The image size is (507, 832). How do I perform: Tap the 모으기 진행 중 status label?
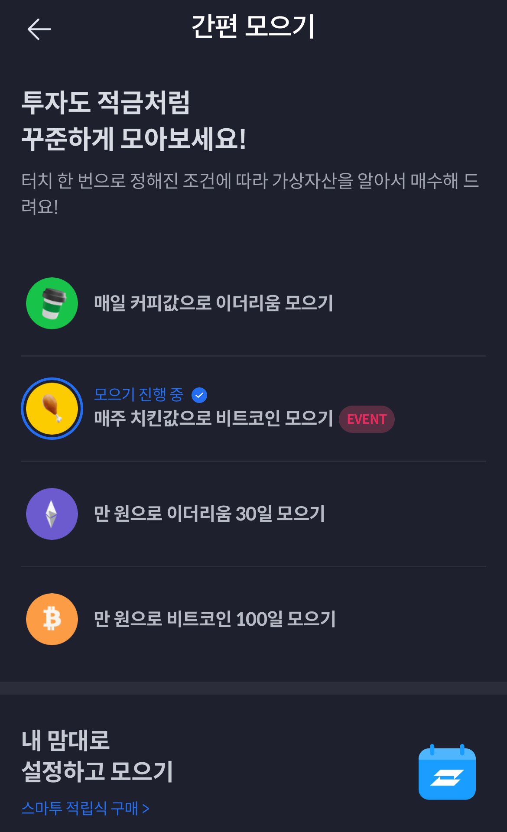(x=139, y=394)
